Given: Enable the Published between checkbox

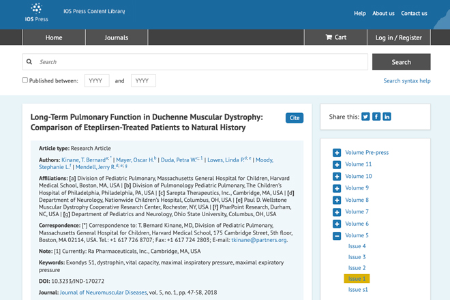Looking at the screenshot, I should [x=25, y=80].
